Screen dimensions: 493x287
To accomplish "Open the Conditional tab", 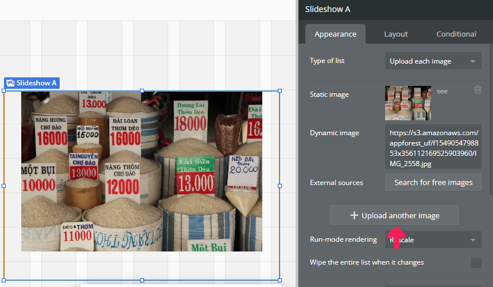I will (456, 34).
